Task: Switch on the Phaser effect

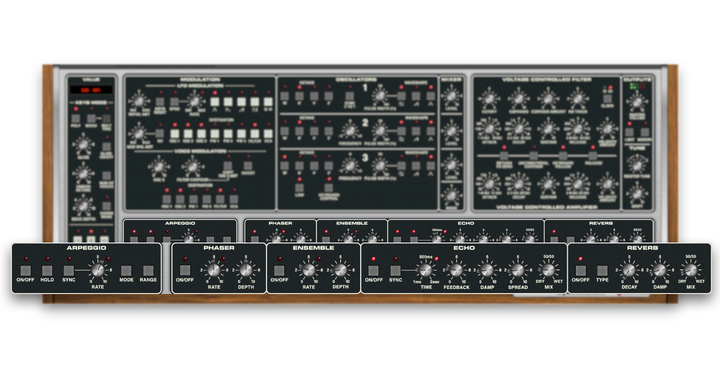Action: coord(185,270)
